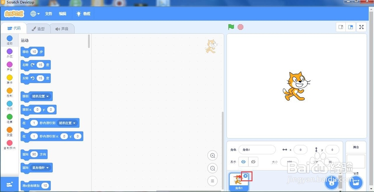Screen dimensions: 374x192
Task: Click x value in 移到 x y block
Action: click(37, 110)
